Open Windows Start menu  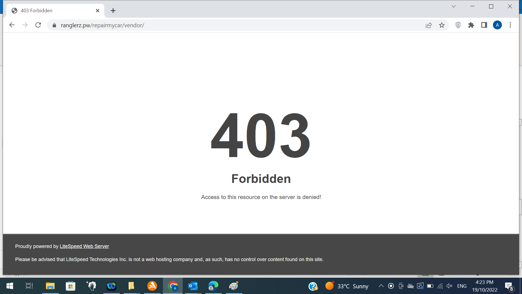(10, 286)
